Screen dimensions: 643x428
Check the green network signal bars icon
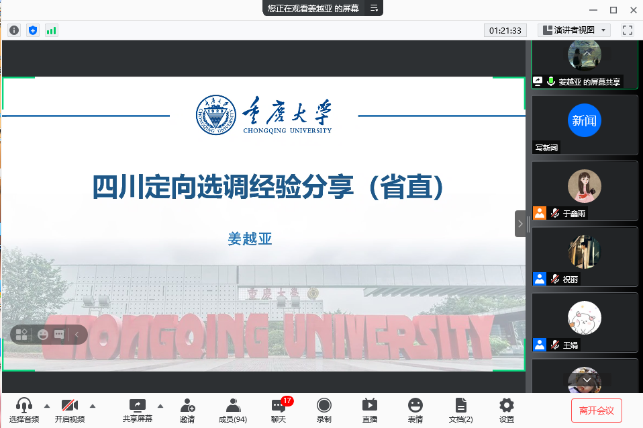point(51,30)
